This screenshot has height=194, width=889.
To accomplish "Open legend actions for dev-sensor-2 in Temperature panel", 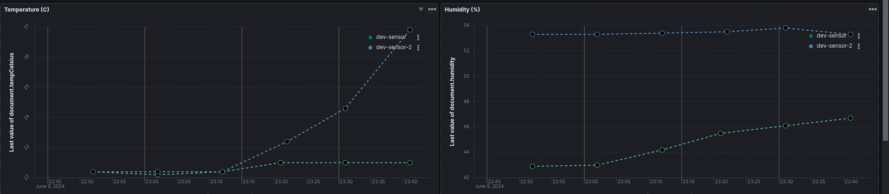I will coord(418,48).
